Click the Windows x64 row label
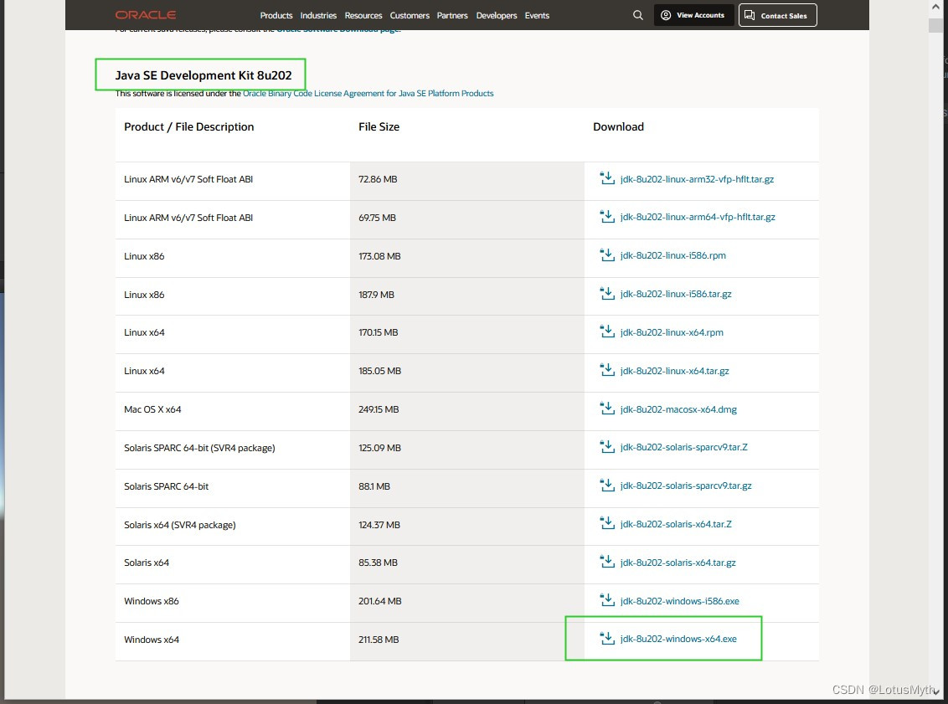 coord(151,640)
